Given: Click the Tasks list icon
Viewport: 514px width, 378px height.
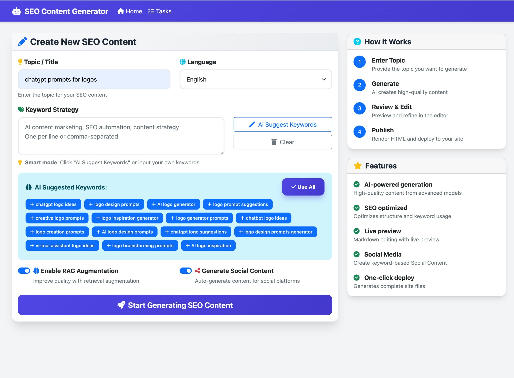Looking at the screenshot, I should (151, 11).
